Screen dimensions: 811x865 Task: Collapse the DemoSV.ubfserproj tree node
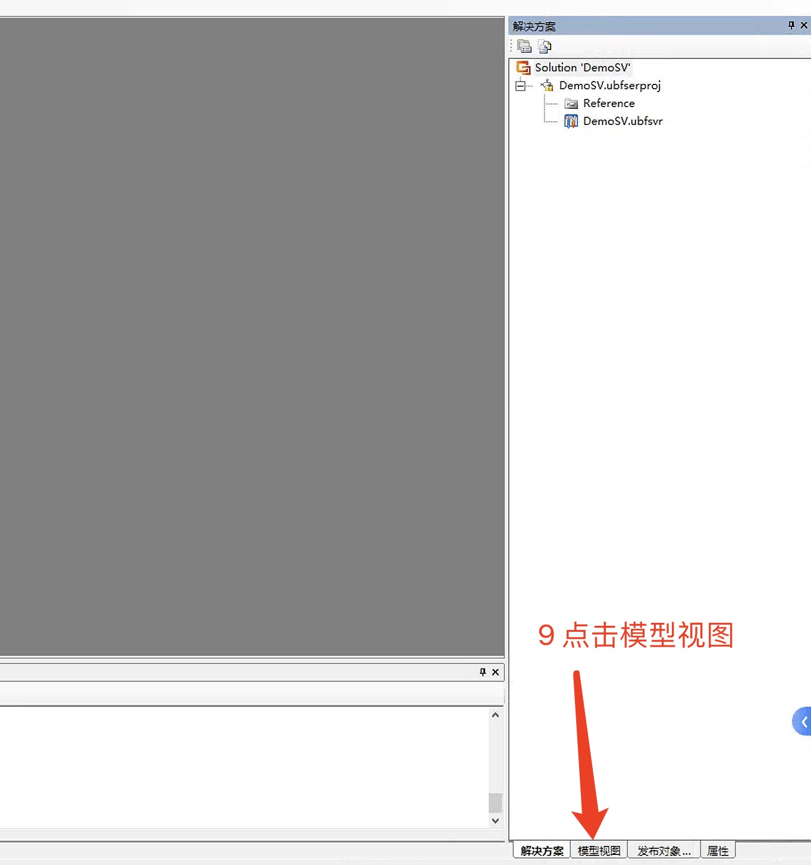tap(520, 86)
